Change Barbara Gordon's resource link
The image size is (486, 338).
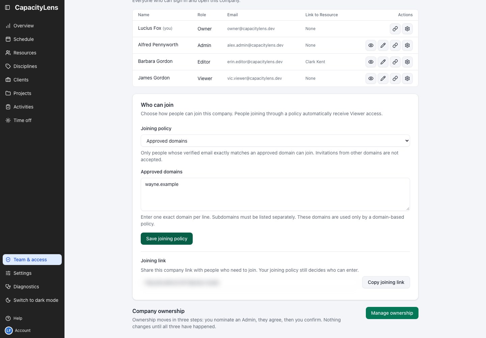pos(395,62)
